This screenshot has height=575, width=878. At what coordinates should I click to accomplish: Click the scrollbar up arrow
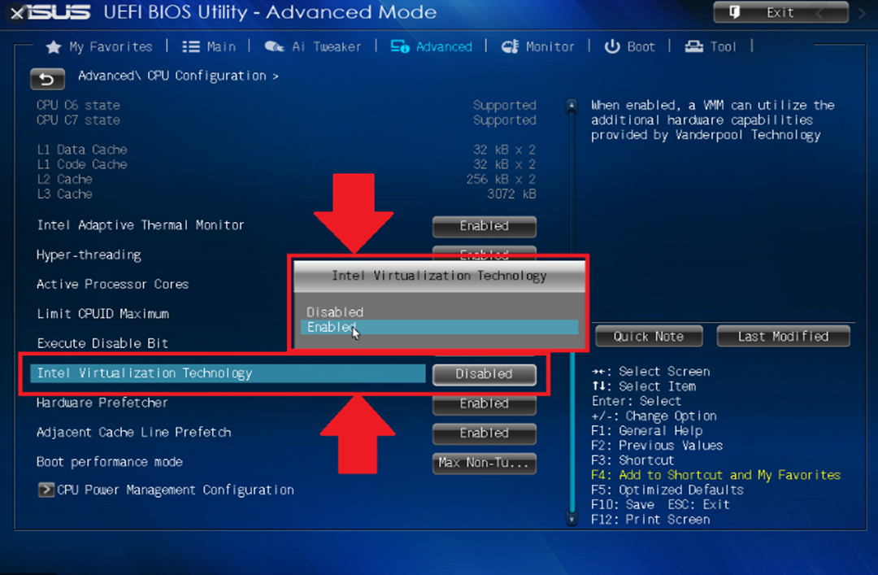(x=572, y=106)
